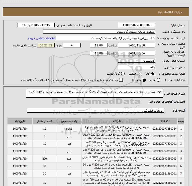Click the requester field خالد پیروتی
192x186 pixels.
point(105,38)
